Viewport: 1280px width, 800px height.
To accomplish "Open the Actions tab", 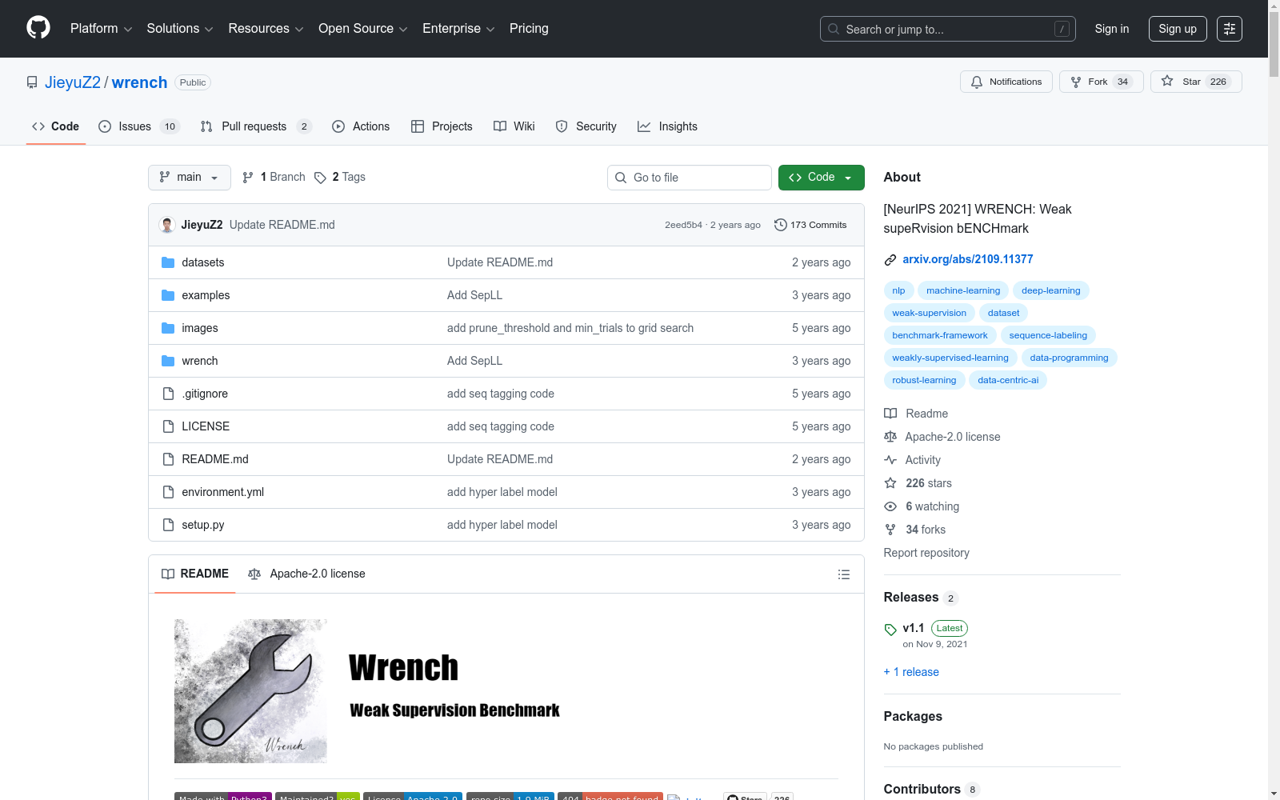I will click(361, 126).
